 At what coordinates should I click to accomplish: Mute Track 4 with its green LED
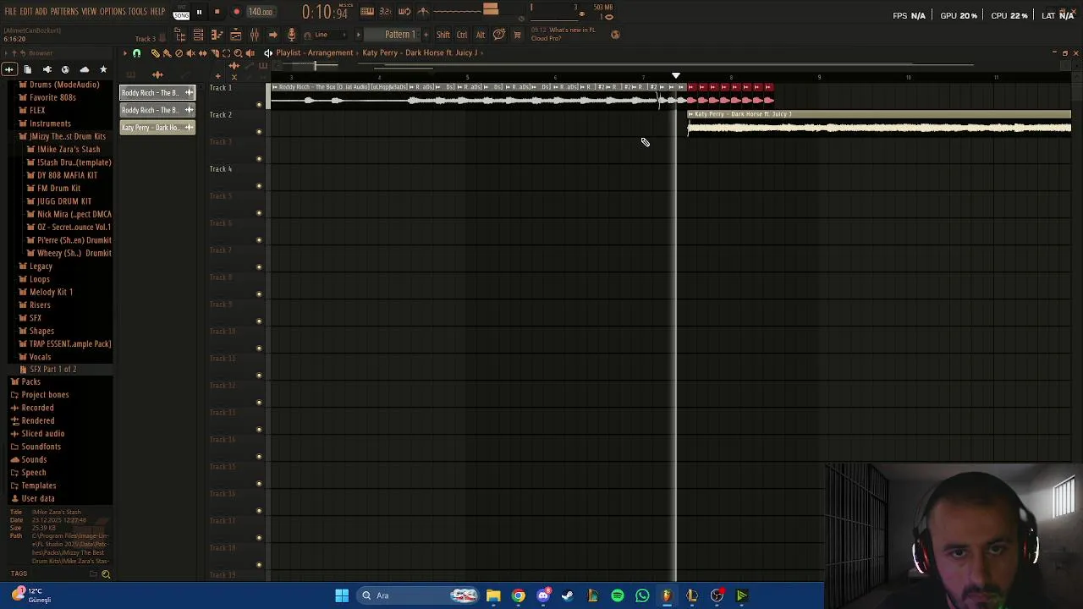click(x=259, y=185)
